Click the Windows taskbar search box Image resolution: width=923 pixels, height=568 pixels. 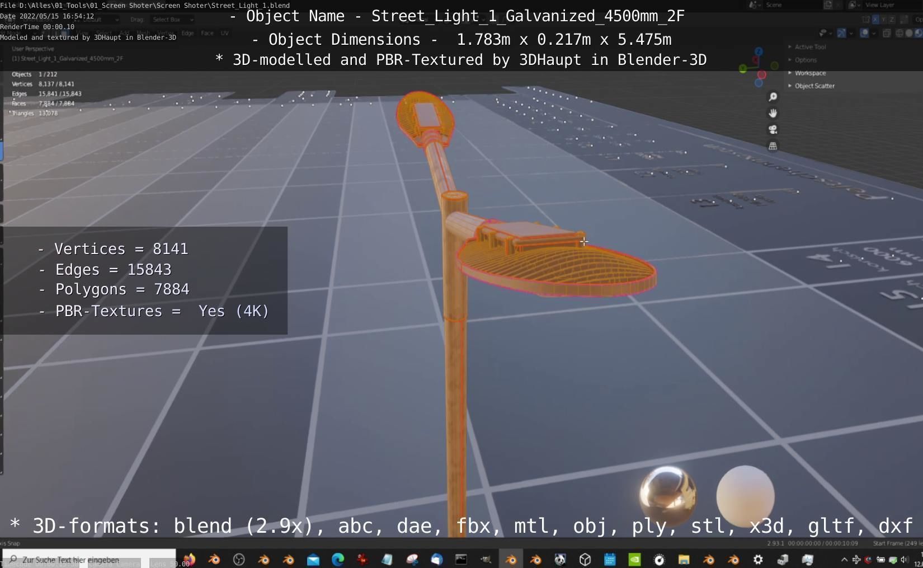tap(89, 559)
